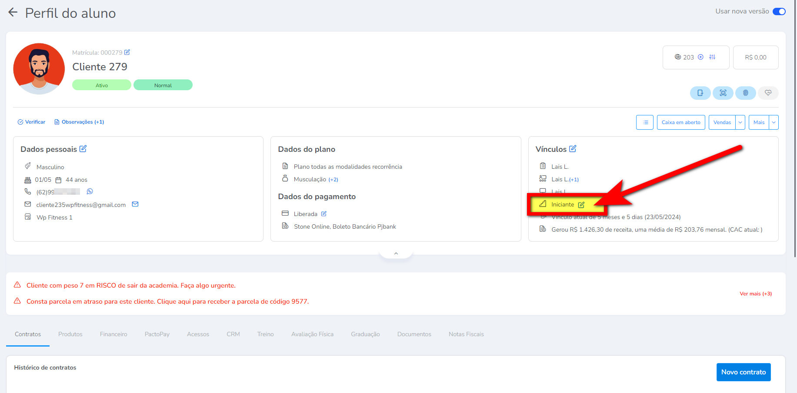
Task: Switch to the Financeiro tab
Action: click(113, 334)
